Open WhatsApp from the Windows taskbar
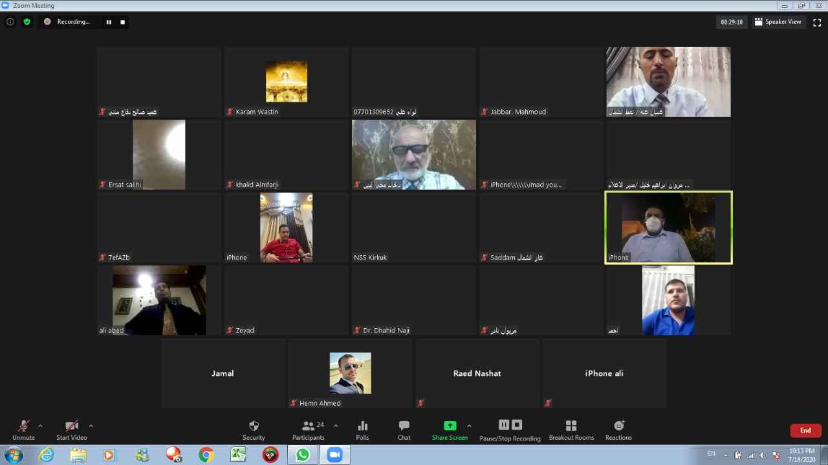 point(302,455)
